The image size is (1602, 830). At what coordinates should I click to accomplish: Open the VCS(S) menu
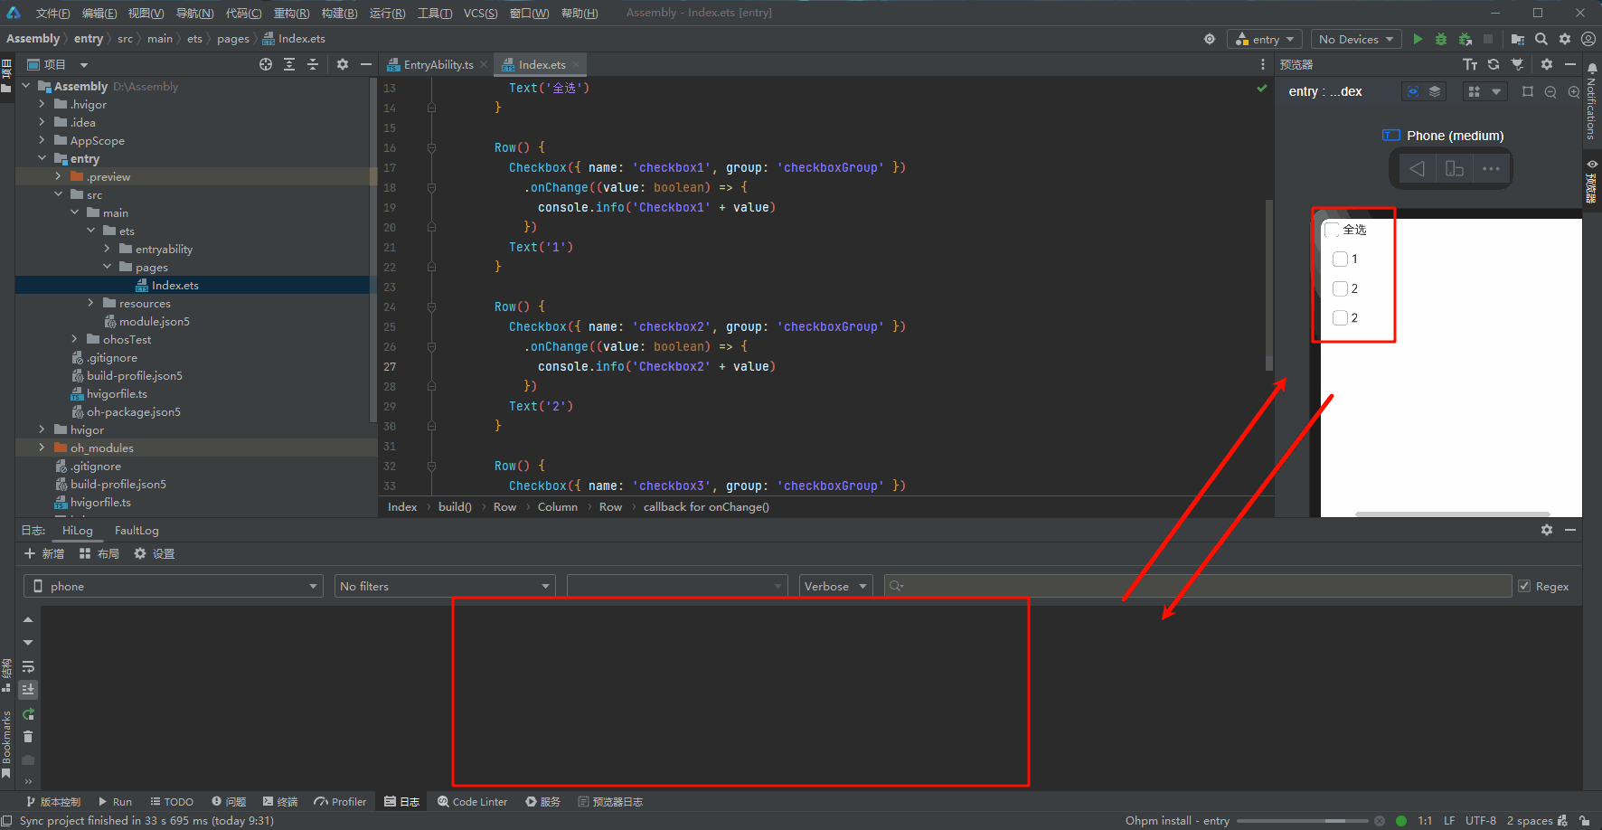pyautogui.click(x=480, y=13)
